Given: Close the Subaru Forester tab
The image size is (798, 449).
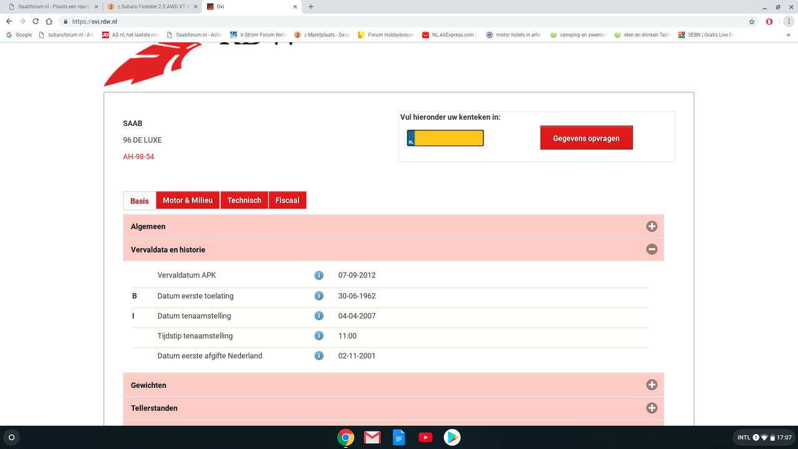Looking at the screenshot, I should (x=196, y=7).
